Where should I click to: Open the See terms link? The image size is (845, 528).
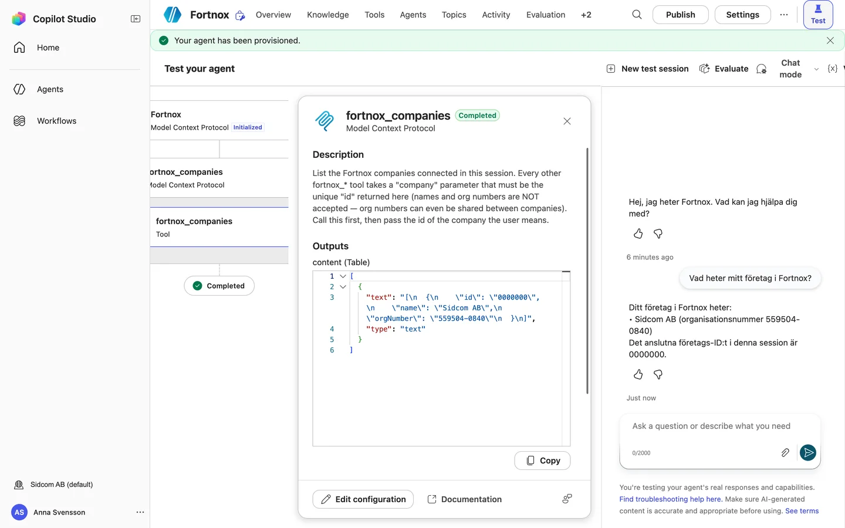(x=802, y=511)
